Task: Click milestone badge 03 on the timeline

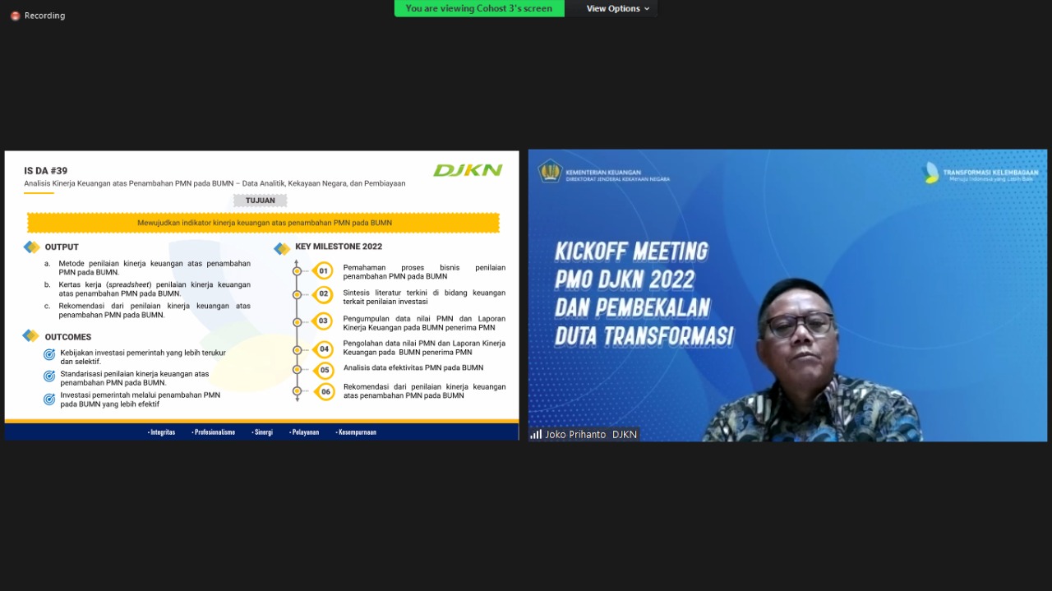Action: coord(324,321)
